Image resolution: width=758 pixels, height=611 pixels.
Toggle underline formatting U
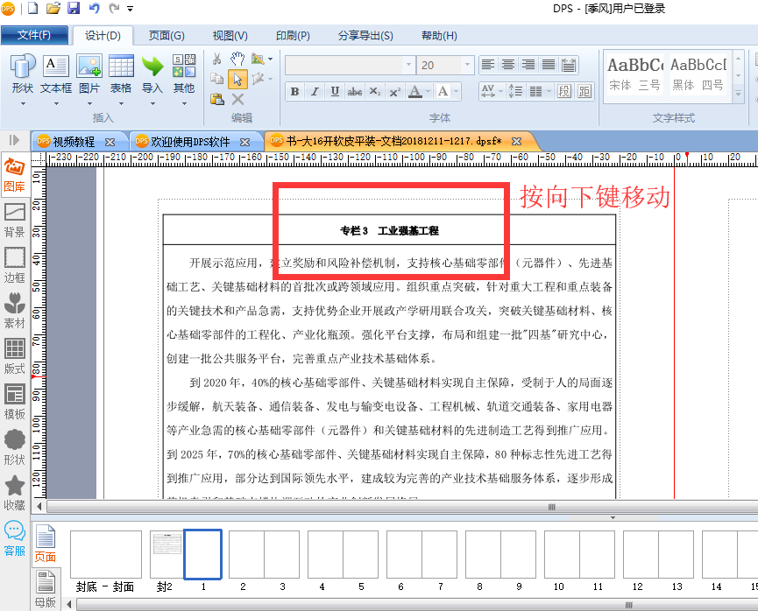(335, 91)
